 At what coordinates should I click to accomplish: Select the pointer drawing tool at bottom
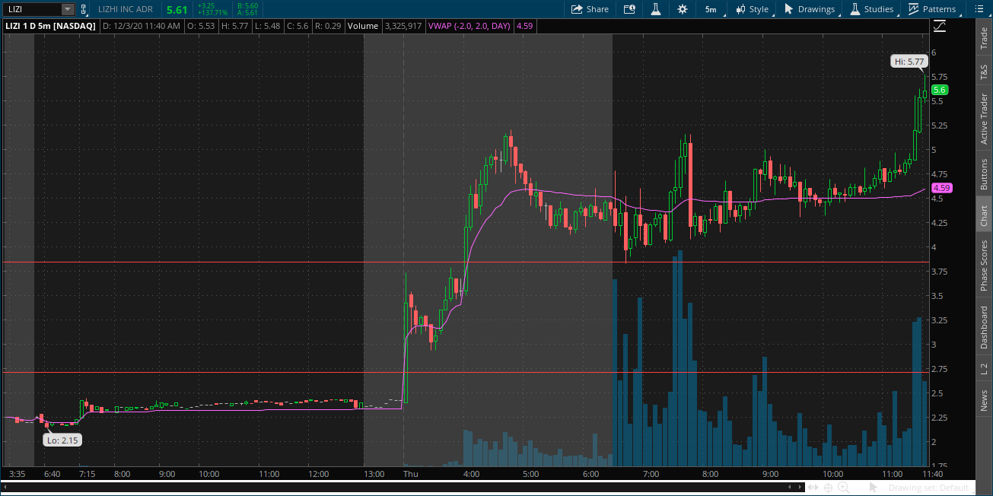click(874, 487)
